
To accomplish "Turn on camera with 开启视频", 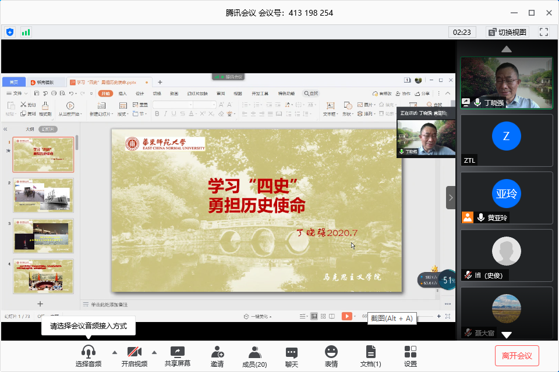I will click(x=135, y=356).
